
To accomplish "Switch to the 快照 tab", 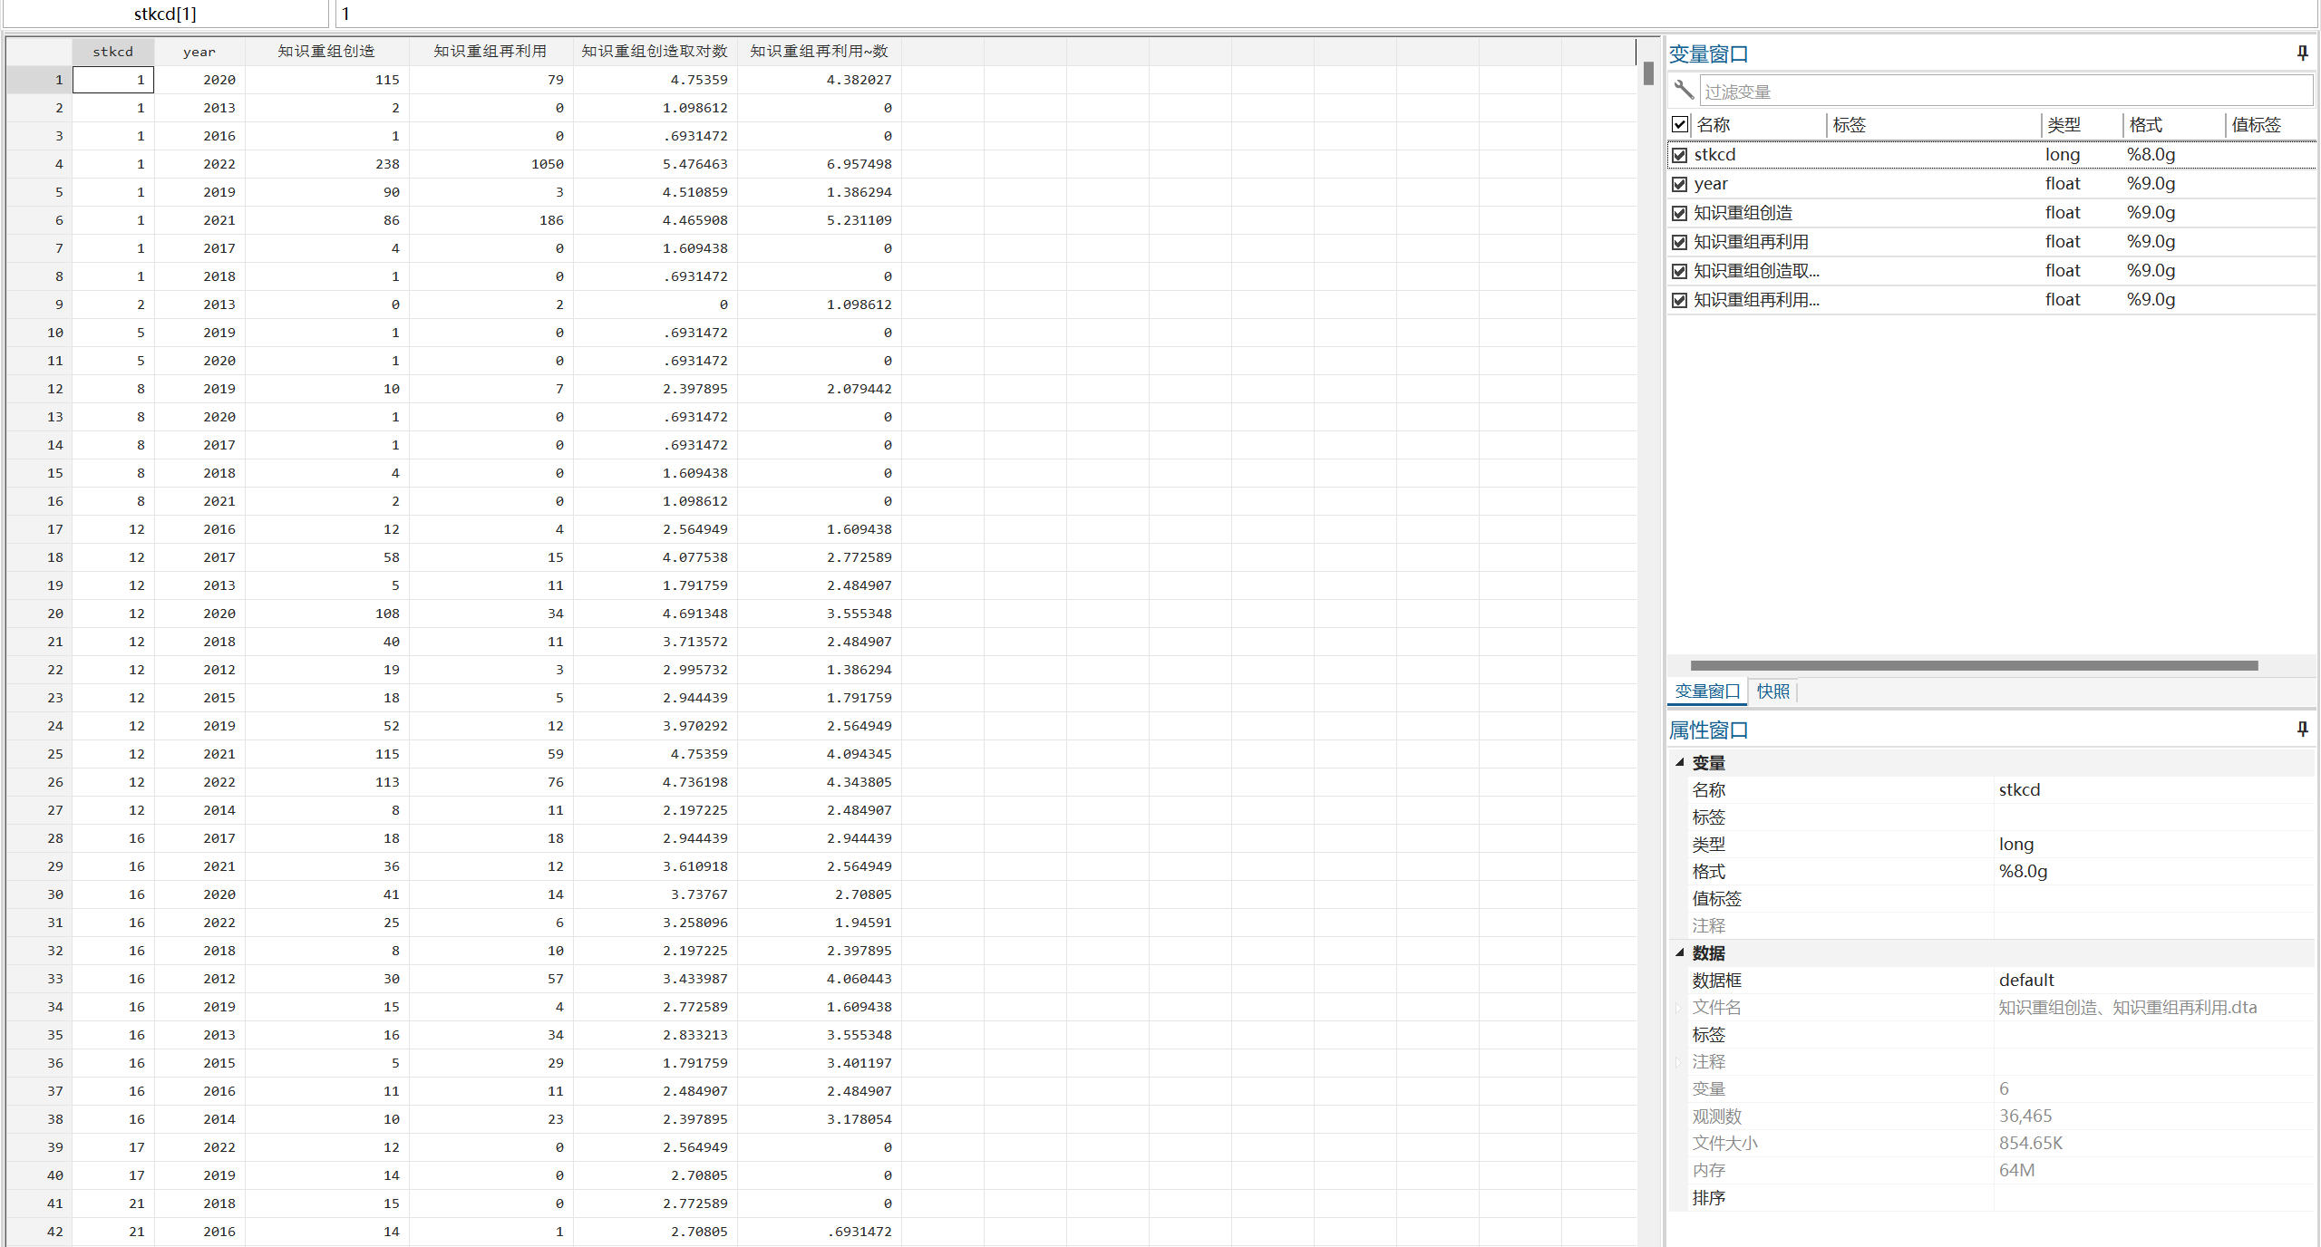I will coord(1772,691).
